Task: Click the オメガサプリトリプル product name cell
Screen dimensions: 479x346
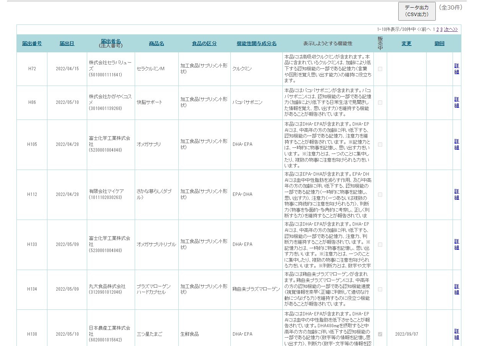Action: pyautogui.click(x=156, y=244)
